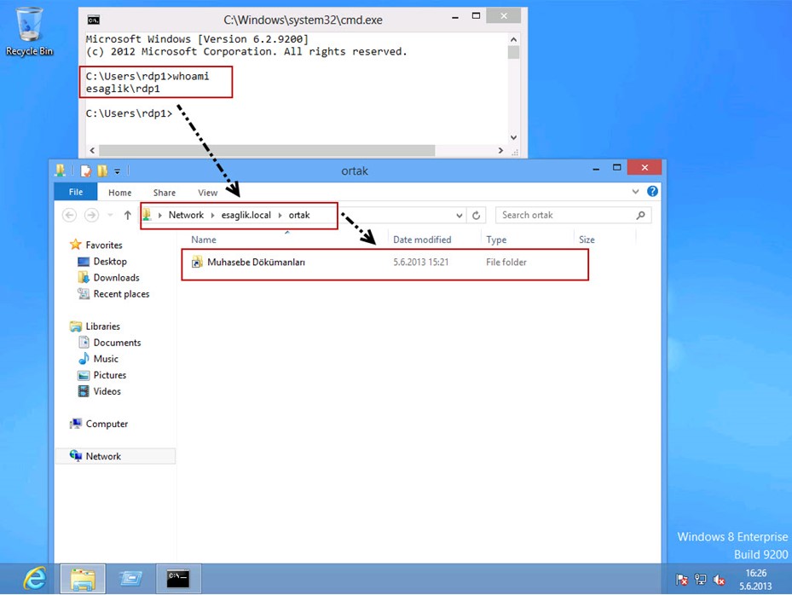The height and width of the screenshot is (595, 792).
Task: Open Help with the question mark icon
Action: 652,192
